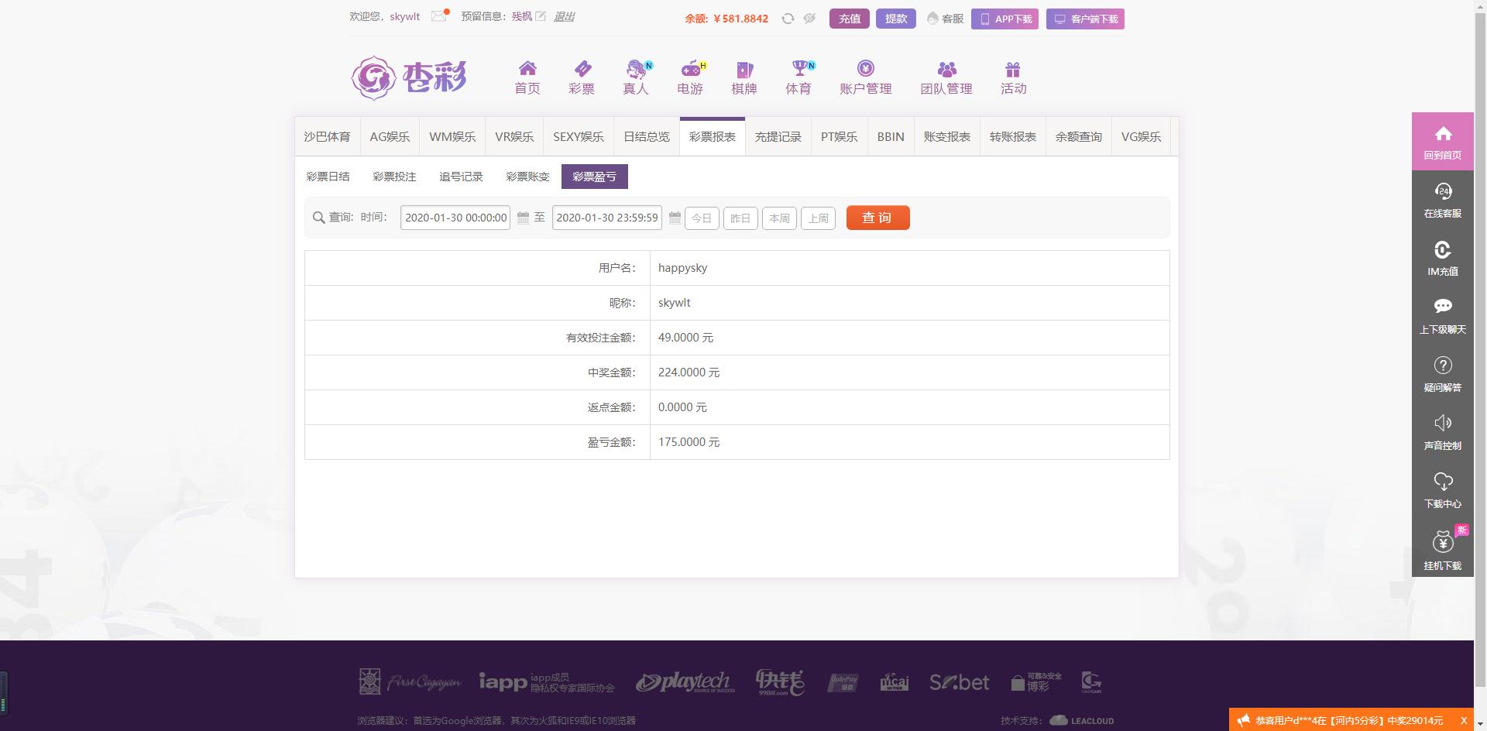Switch to the 充提记录 tab

778,137
